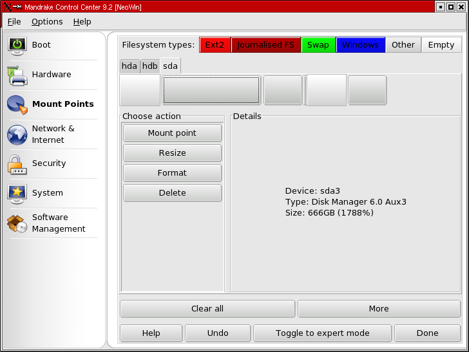Image resolution: width=469 pixels, height=352 pixels.
Task: Click the Mandrake X logo in title bar
Action: [8, 7]
